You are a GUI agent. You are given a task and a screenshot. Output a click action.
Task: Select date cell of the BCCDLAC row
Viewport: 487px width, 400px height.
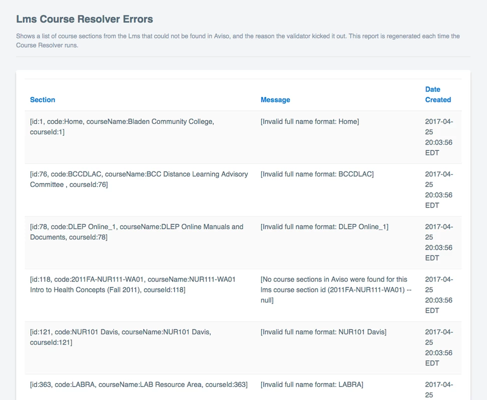[441, 190]
